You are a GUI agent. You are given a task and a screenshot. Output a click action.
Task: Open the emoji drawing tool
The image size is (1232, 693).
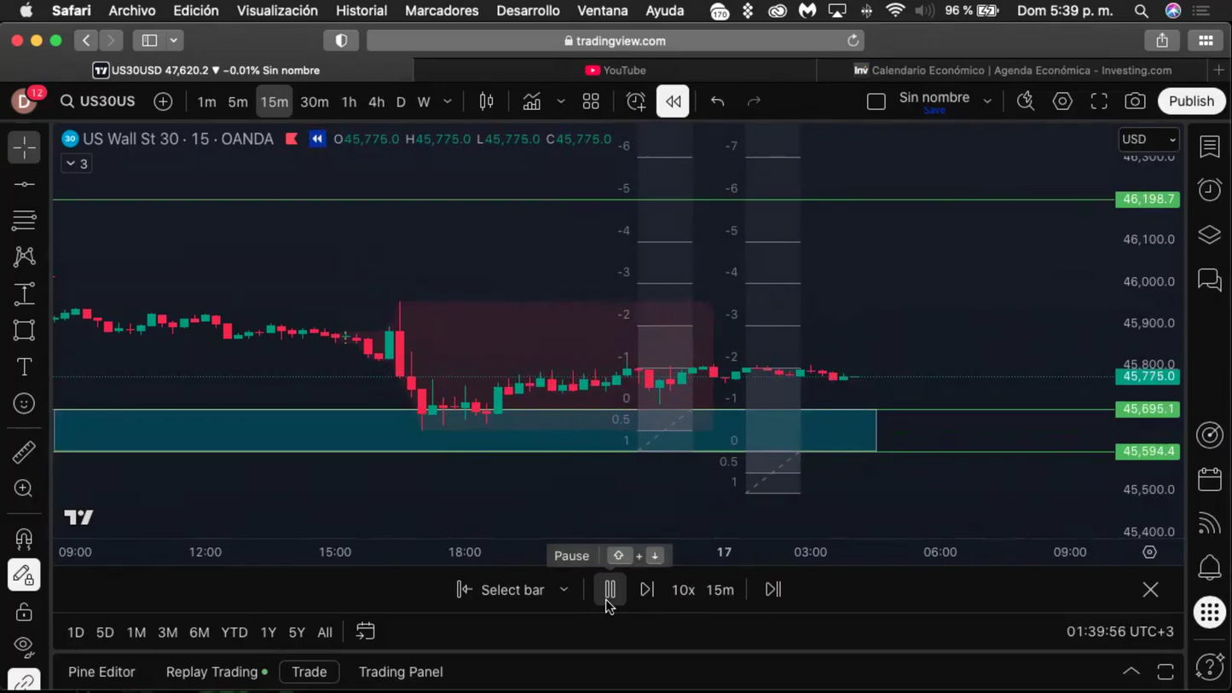click(24, 403)
